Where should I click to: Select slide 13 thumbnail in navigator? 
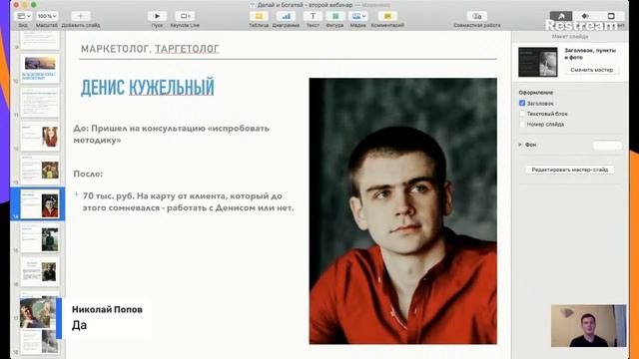40,171
